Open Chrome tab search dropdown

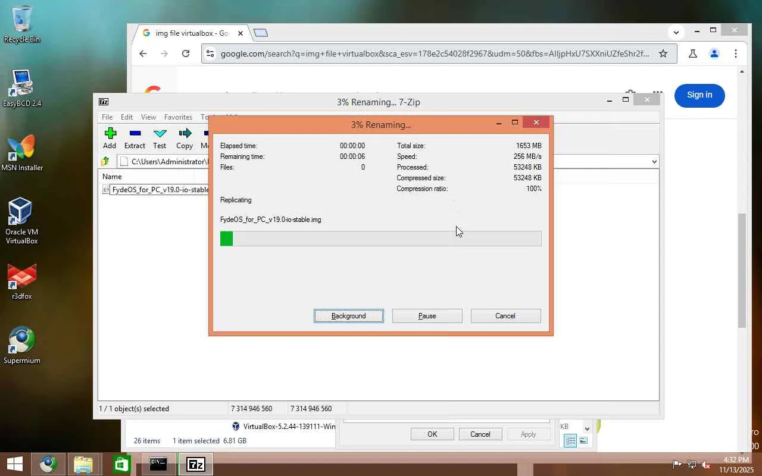pyautogui.click(x=676, y=32)
